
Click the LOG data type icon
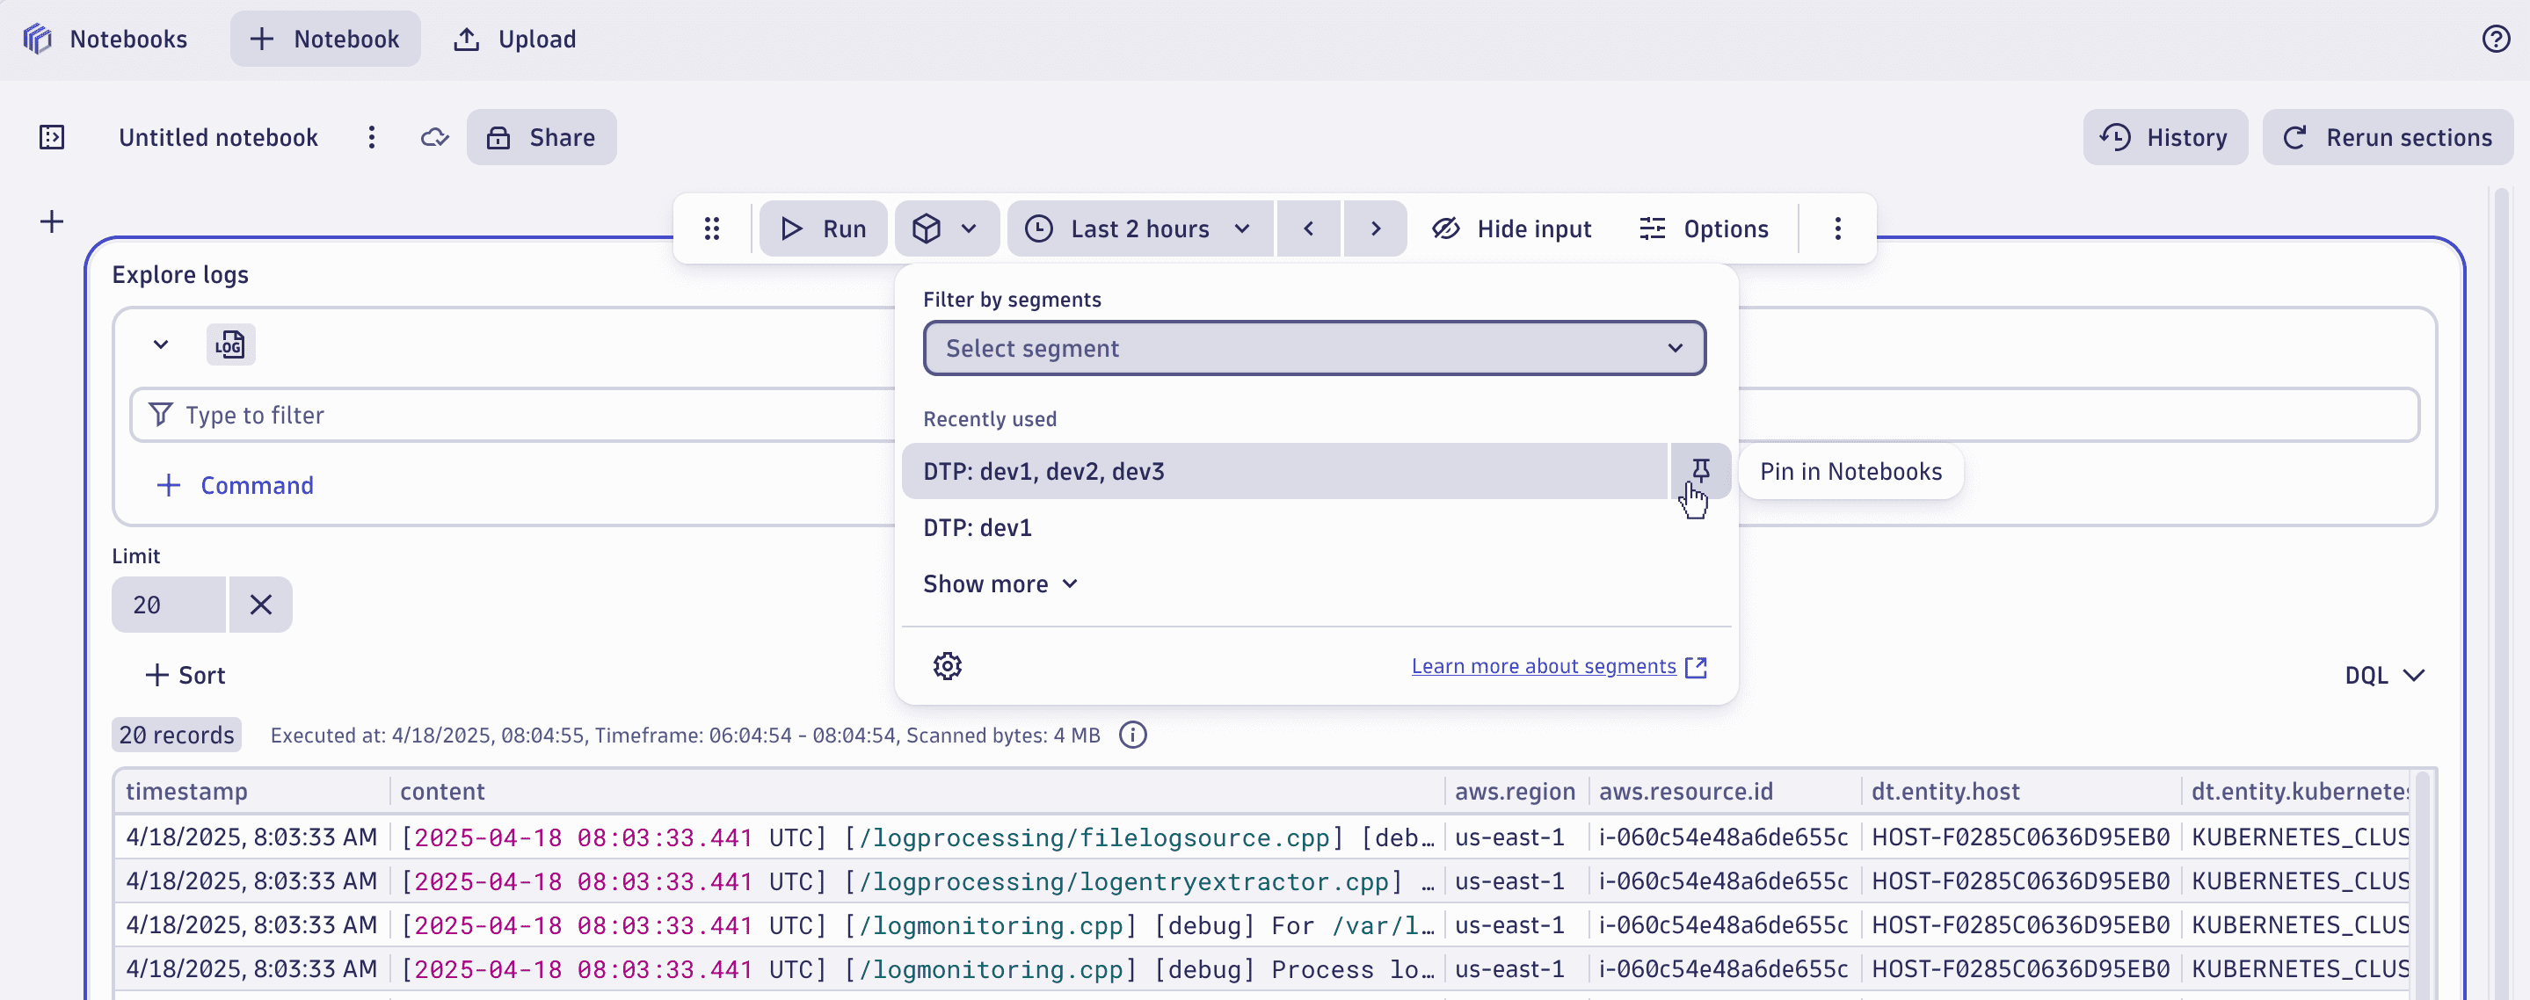coord(231,344)
